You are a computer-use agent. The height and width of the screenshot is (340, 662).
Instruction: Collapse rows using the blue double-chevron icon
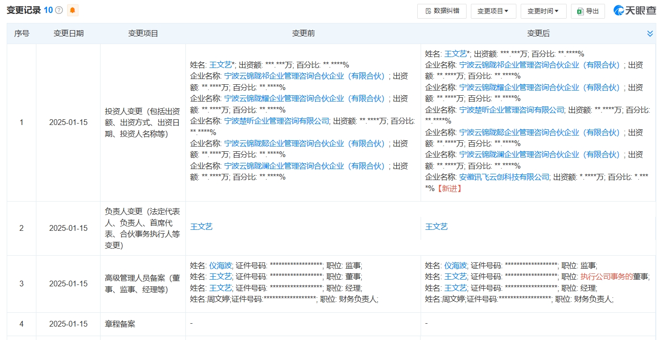pos(650,33)
